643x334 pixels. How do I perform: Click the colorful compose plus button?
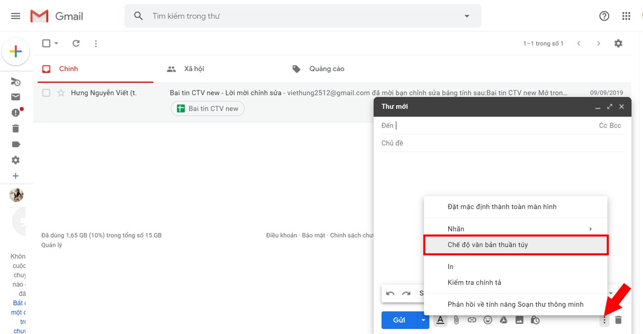(x=16, y=51)
